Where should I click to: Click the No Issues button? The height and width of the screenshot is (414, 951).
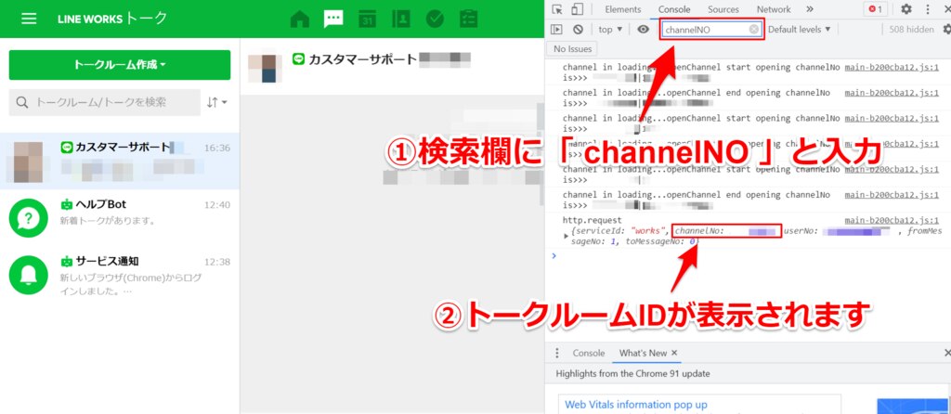572,48
